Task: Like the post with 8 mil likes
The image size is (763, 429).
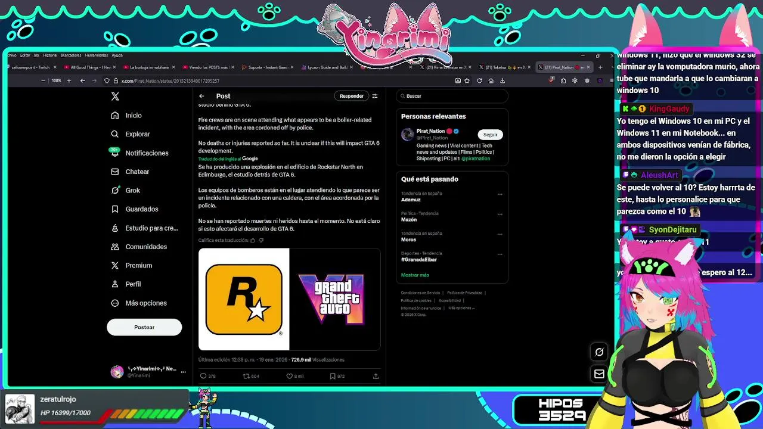Action: [x=290, y=376]
